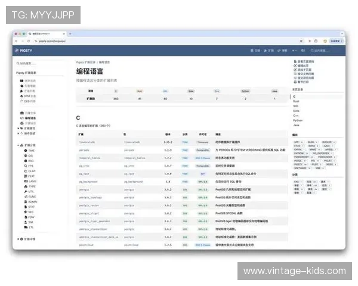Open the LANG category icon in sidebar

pos(26,181)
